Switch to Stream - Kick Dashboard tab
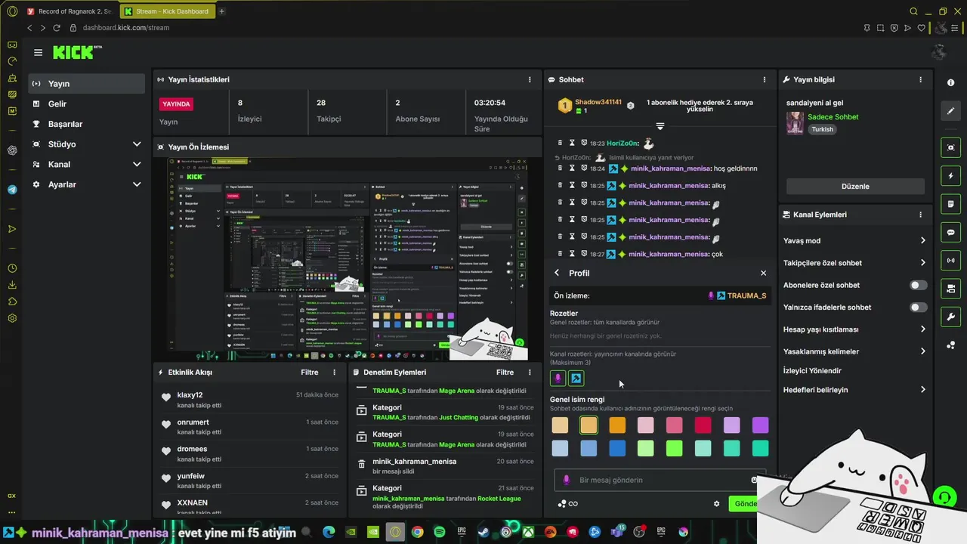The width and height of the screenshot is (967, 544). pyautogui.click(x=167, y=11)
